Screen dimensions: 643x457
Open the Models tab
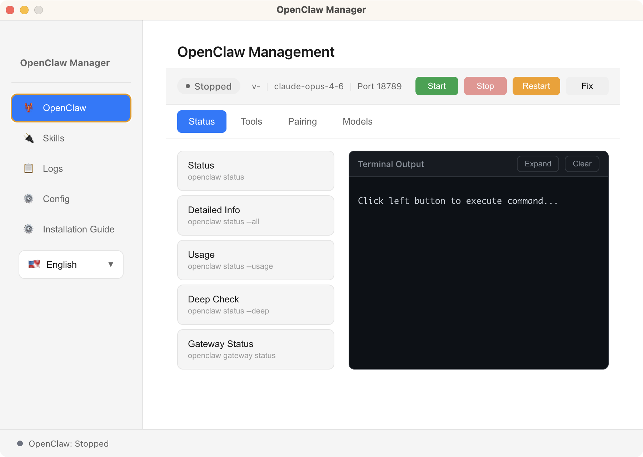pyautogui.click(x=357, y=121)
